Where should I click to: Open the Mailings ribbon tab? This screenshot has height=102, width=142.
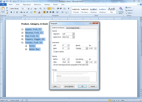47,4
